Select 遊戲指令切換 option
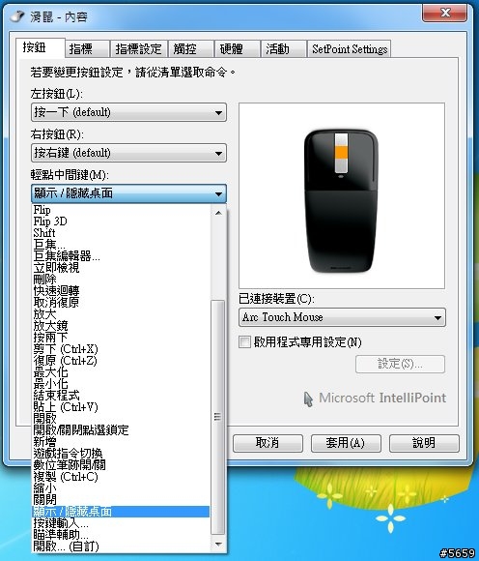Screen dimensions: 479x561 click(121, 454)
